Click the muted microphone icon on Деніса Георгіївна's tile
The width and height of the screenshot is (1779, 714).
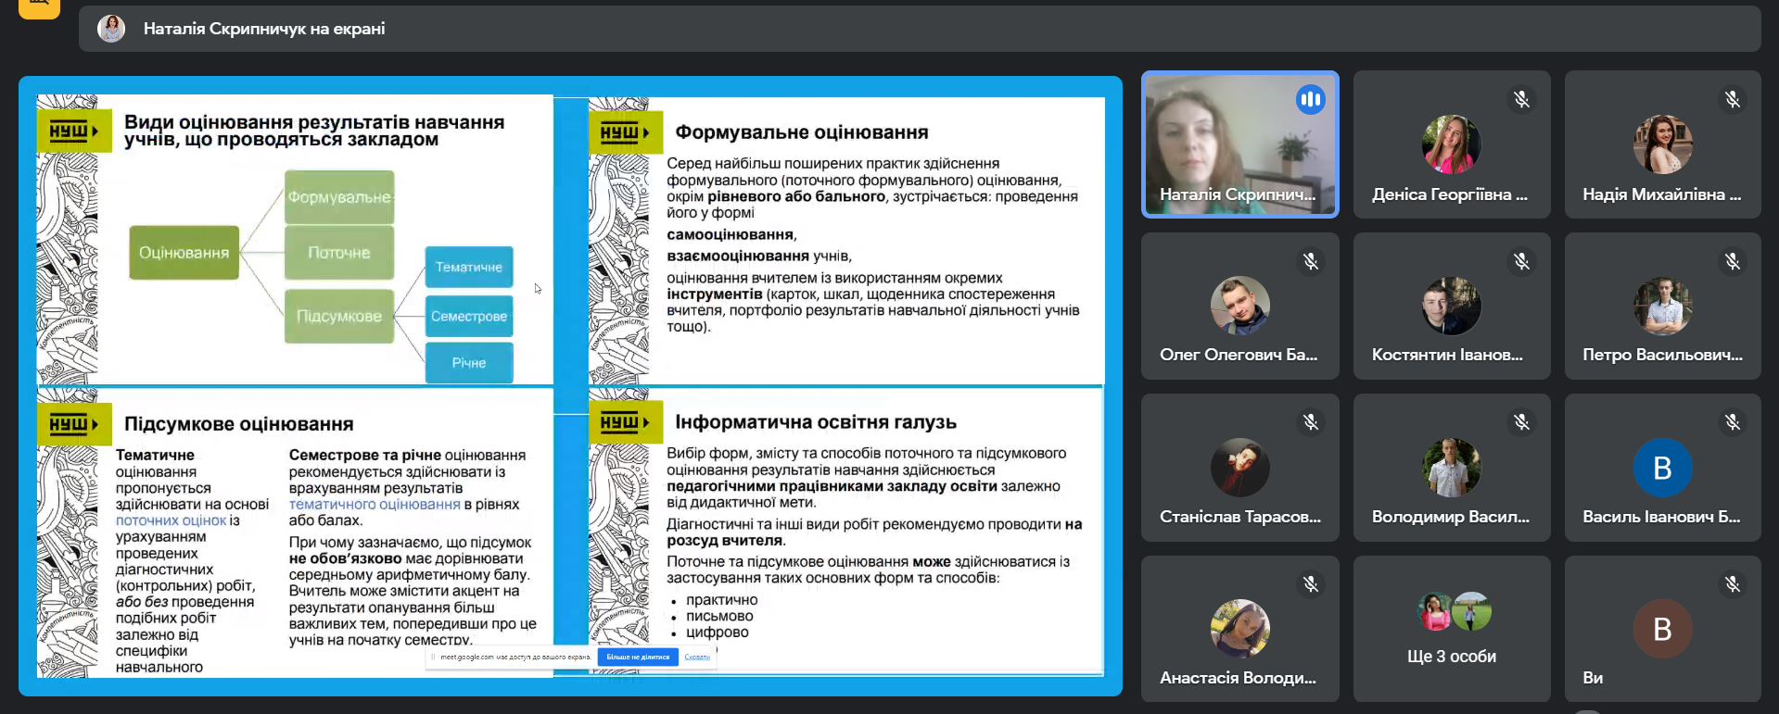[x=1521, y=99]
